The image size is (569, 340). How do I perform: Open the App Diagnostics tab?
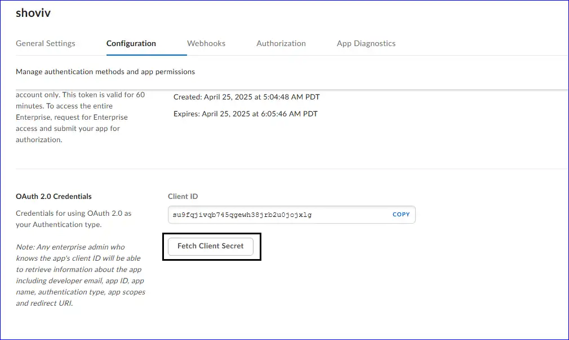pos(366,43)
